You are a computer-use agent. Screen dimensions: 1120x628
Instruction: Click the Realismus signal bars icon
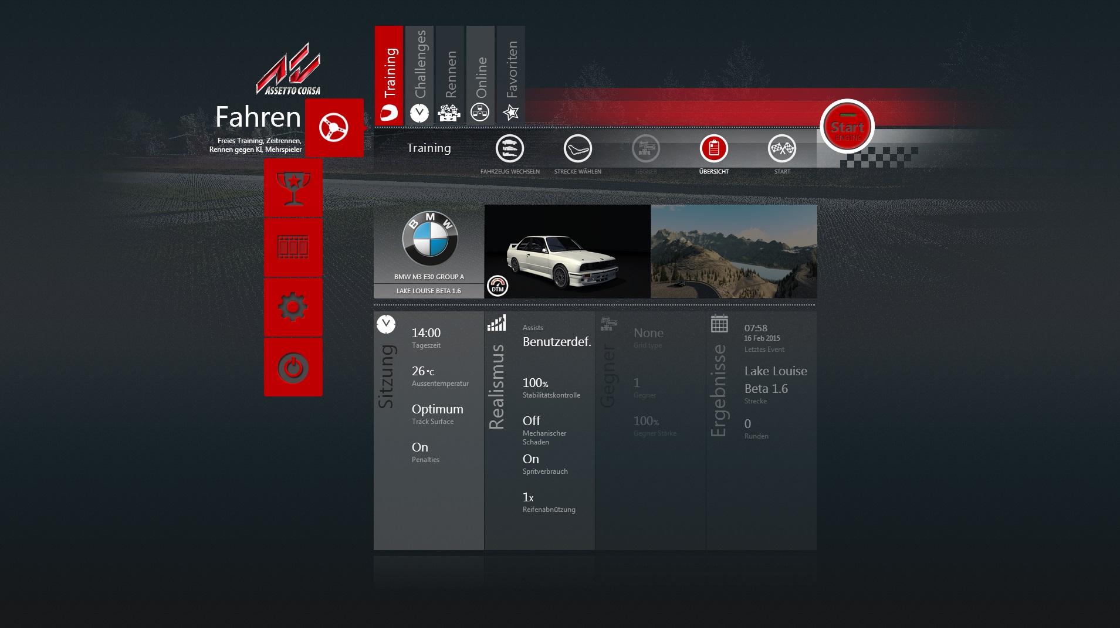coord(496,323)
